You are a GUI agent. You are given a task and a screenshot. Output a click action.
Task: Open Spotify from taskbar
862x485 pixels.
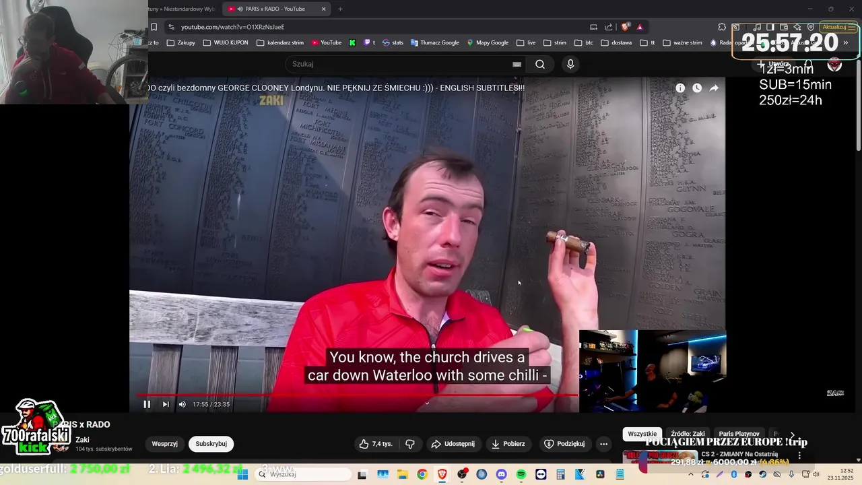pyautogui.click(x=521, y=474)
